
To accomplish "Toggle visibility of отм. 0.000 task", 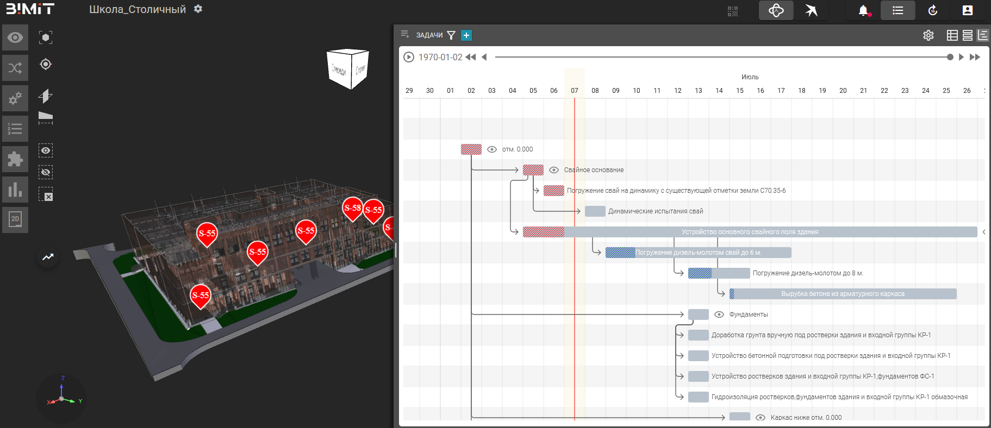I will 492,149.
